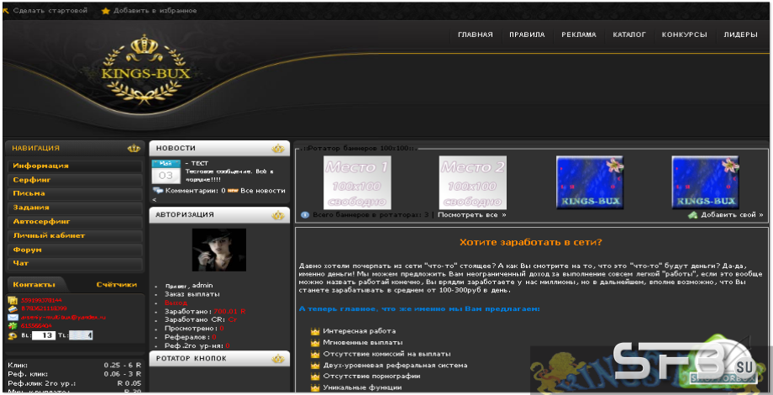This screenshot has width=773, height=395.
Task: Click the Место 1 free banner slot
Action: click(357, 182)
